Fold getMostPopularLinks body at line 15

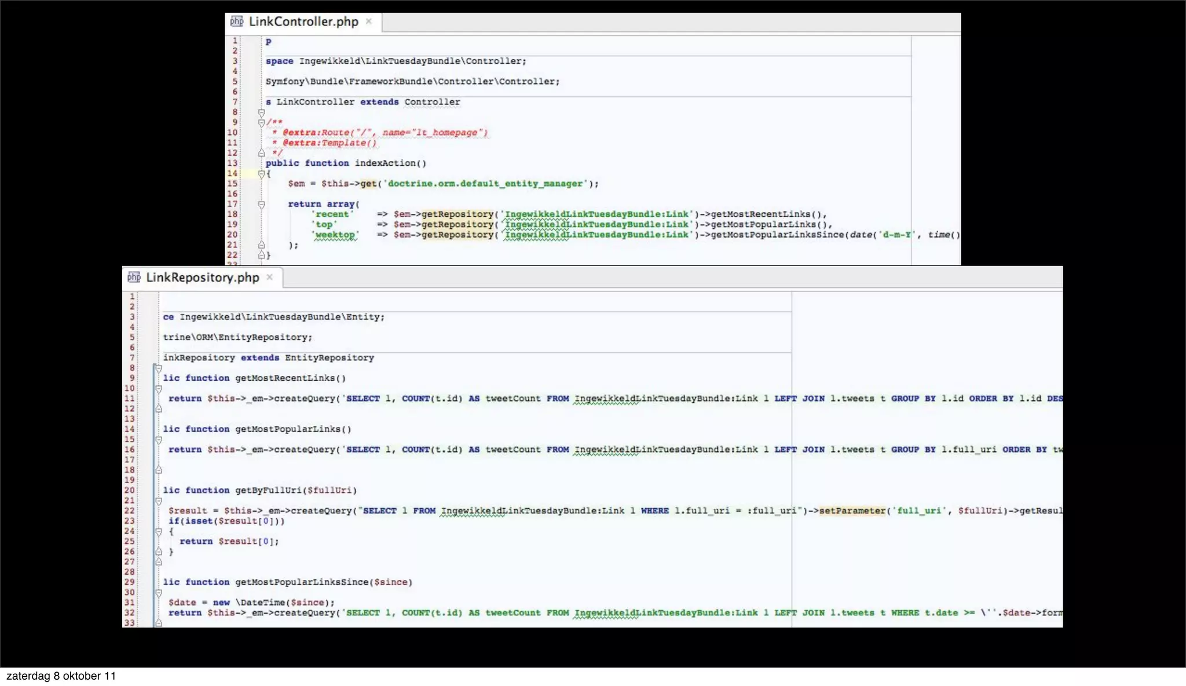pos(158,440)
